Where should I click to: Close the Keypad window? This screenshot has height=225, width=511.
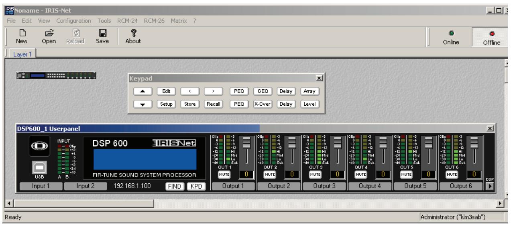[319, 78]
